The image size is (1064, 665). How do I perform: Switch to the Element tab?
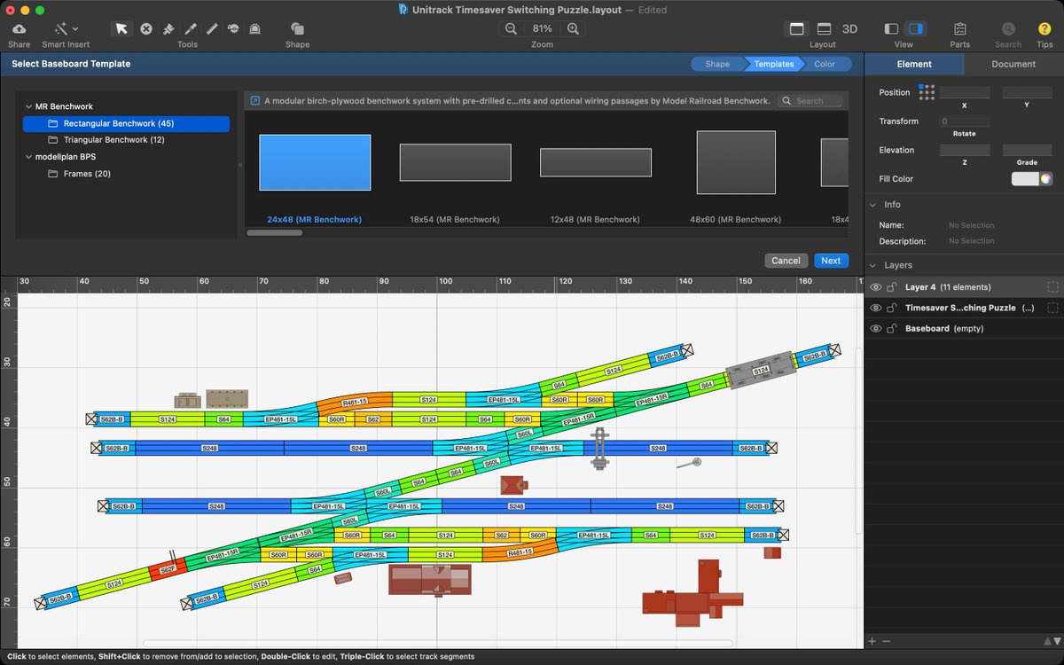tap(914, 64)
